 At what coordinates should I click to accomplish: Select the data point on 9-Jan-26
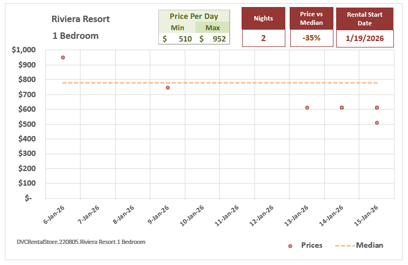point(168,87)
